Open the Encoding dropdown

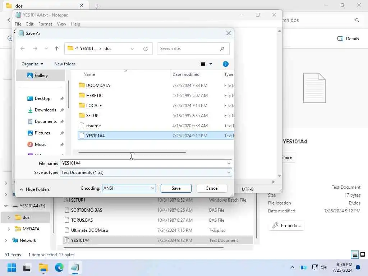coord(129,188)
